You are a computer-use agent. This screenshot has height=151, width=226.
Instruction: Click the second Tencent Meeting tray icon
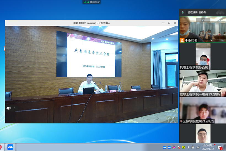tap(169, 147)
